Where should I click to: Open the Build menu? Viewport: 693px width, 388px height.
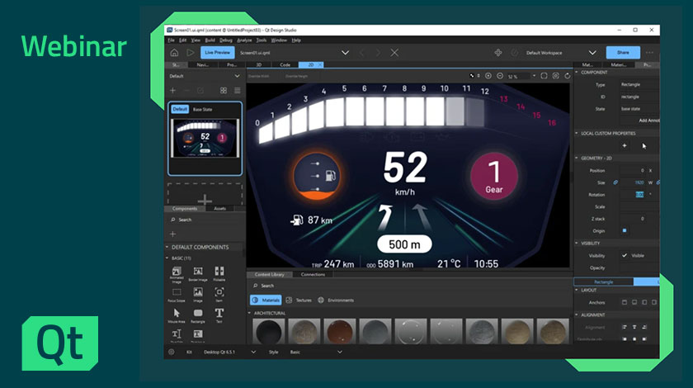tap(210, 40)
